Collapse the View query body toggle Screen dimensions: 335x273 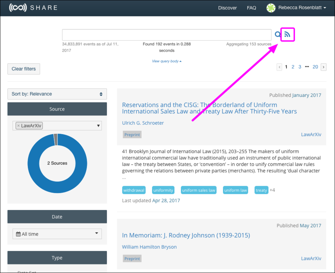tap(167, 61)
